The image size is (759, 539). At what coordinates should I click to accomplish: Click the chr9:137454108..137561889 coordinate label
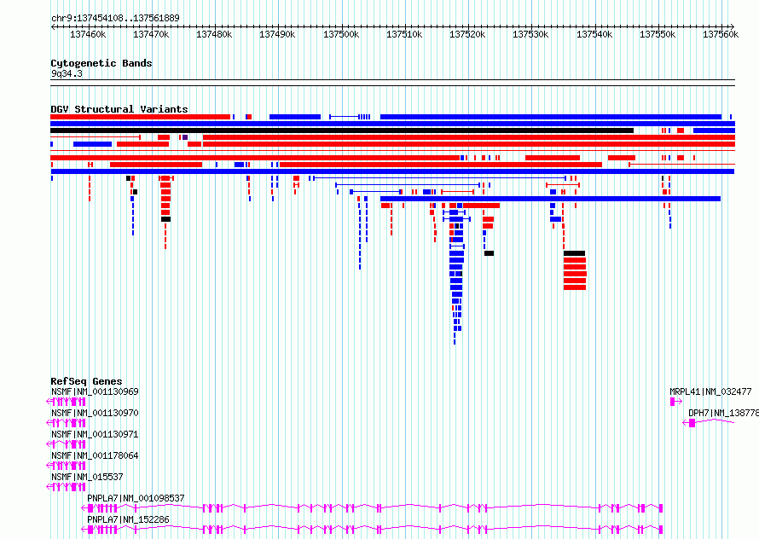click(x=115, y=18)
